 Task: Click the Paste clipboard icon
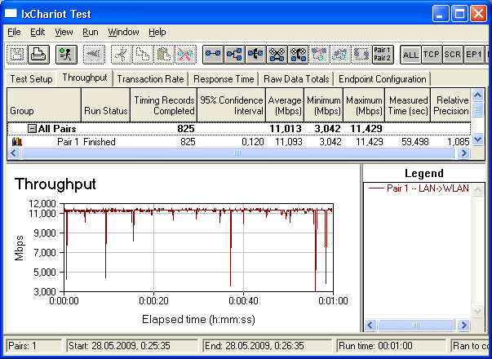164,55
